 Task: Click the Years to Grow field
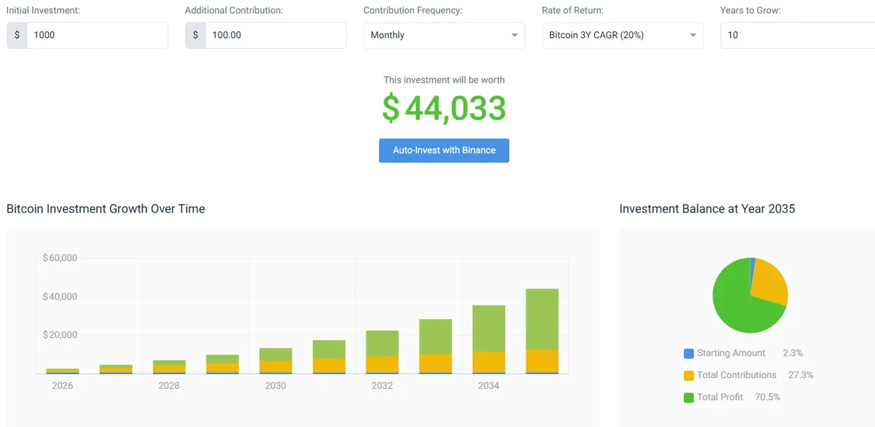[798, 35]
